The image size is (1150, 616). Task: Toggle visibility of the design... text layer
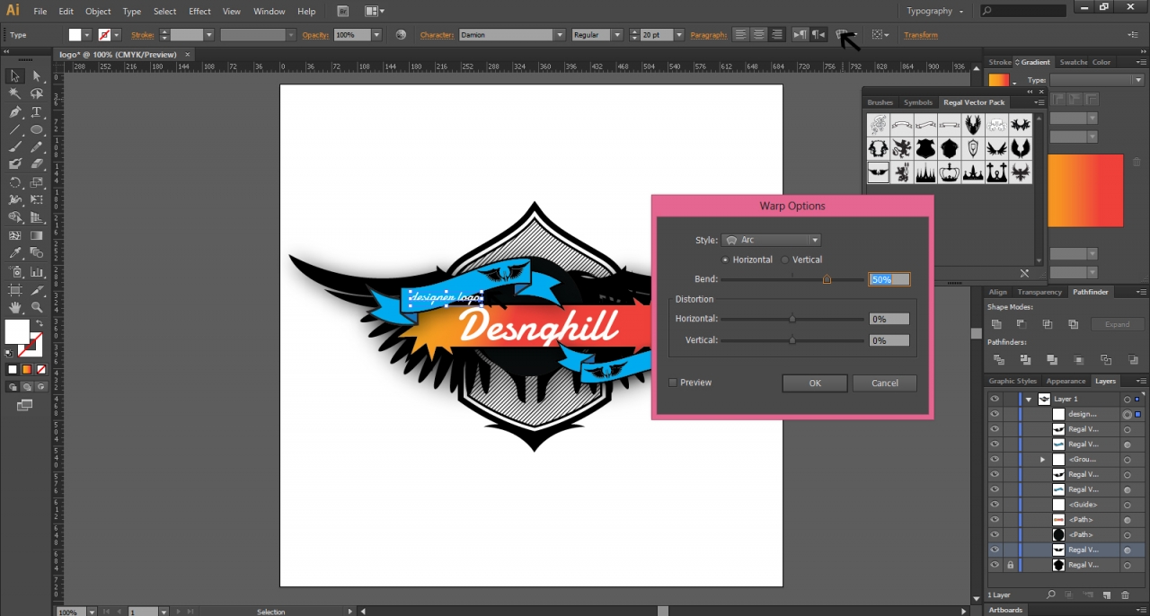[x=995, y=414]
